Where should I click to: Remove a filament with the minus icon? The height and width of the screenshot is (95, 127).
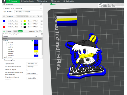pyautogui.click(x=34, y=16)
